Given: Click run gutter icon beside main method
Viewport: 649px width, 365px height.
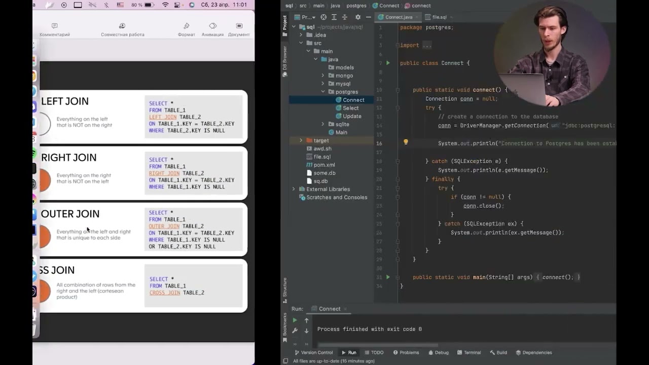Looking at the screenshot, I should coord(388,277).
